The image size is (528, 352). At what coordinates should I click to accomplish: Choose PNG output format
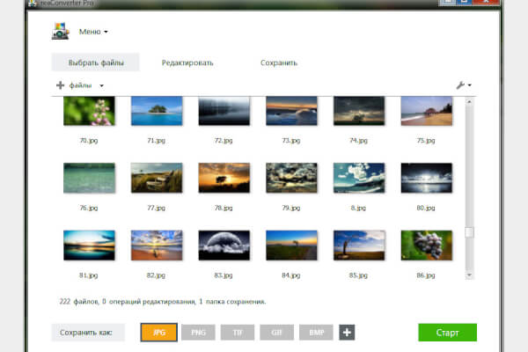tap(198, 333)
